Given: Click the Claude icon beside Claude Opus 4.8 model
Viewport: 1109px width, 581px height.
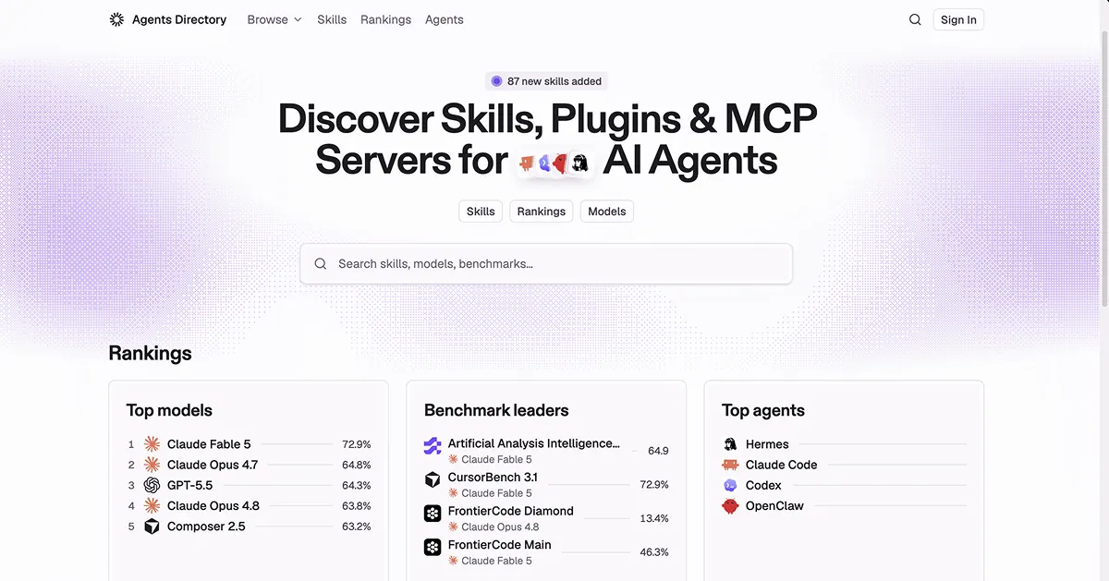Looking at the screenshot, I should point(152,505).
